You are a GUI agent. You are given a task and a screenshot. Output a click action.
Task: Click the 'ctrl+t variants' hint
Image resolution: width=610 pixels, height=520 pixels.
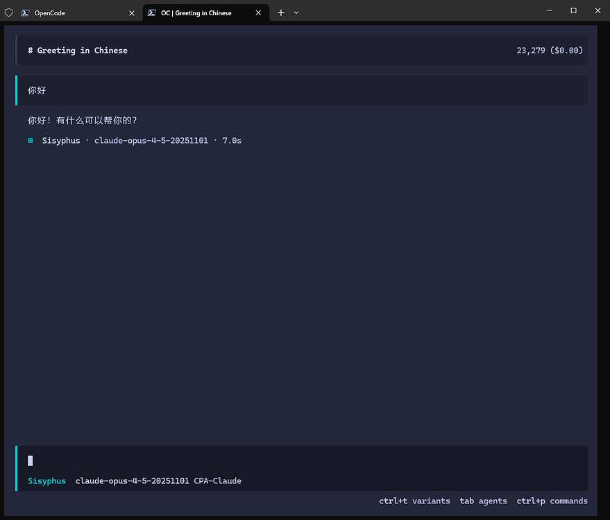[x=414, y=501]
